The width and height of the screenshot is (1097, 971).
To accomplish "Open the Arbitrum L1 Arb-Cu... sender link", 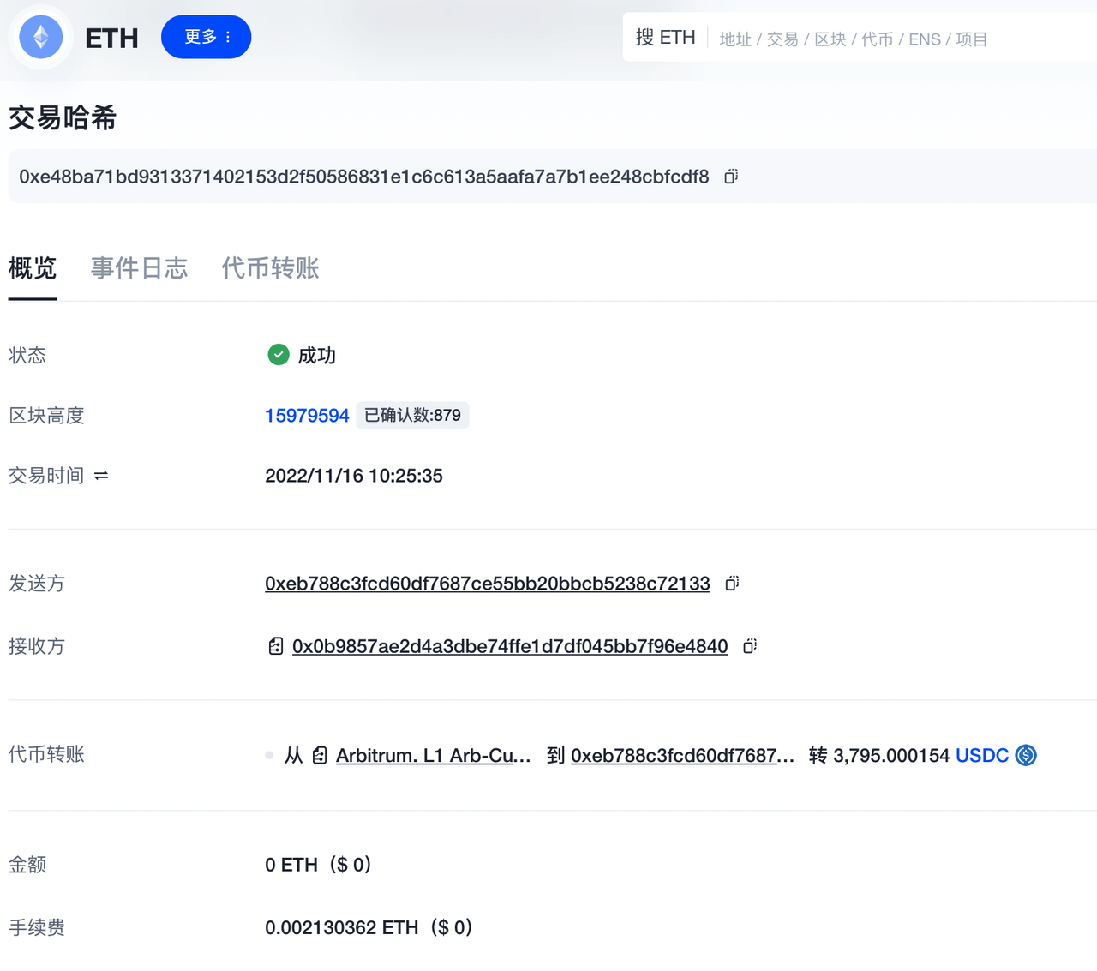I will click(x=433, y=755).
